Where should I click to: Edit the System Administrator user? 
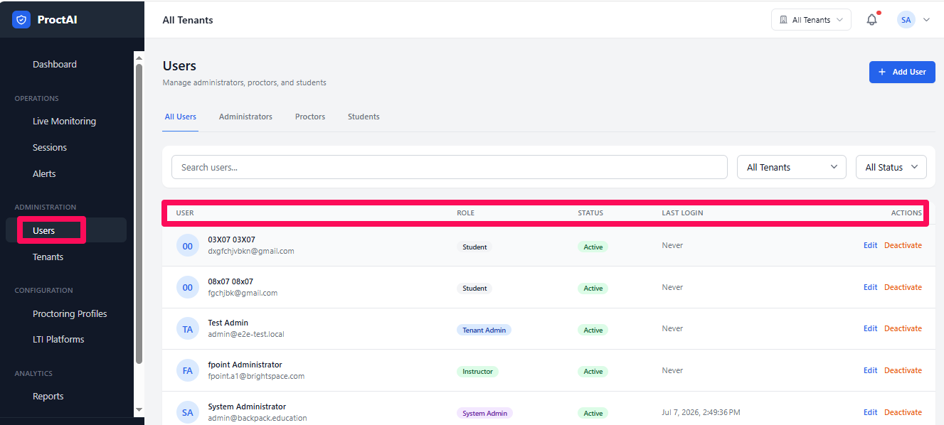click(870, 412)
